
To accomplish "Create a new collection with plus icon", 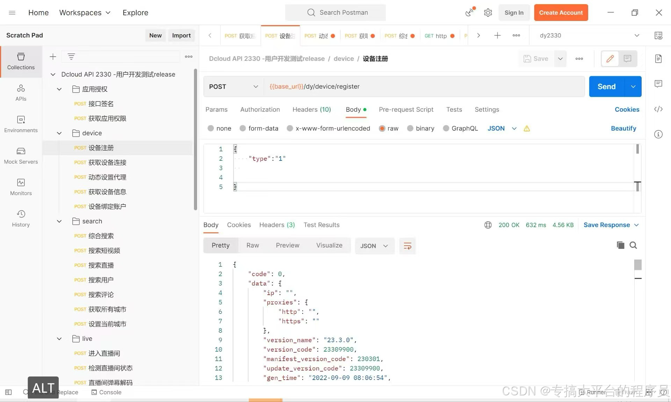I will [53, 57].
